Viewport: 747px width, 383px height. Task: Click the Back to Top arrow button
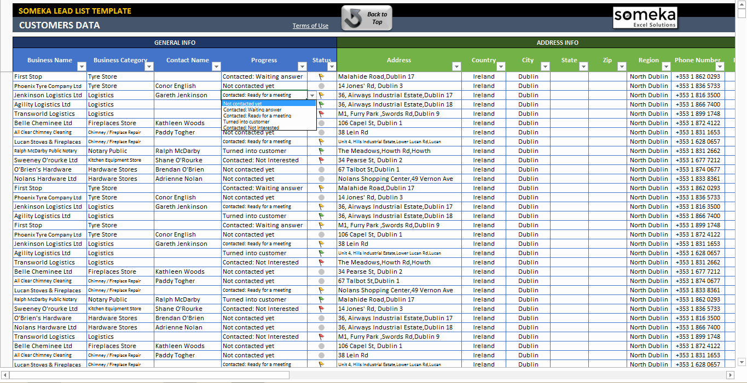[x=367, y=18]
